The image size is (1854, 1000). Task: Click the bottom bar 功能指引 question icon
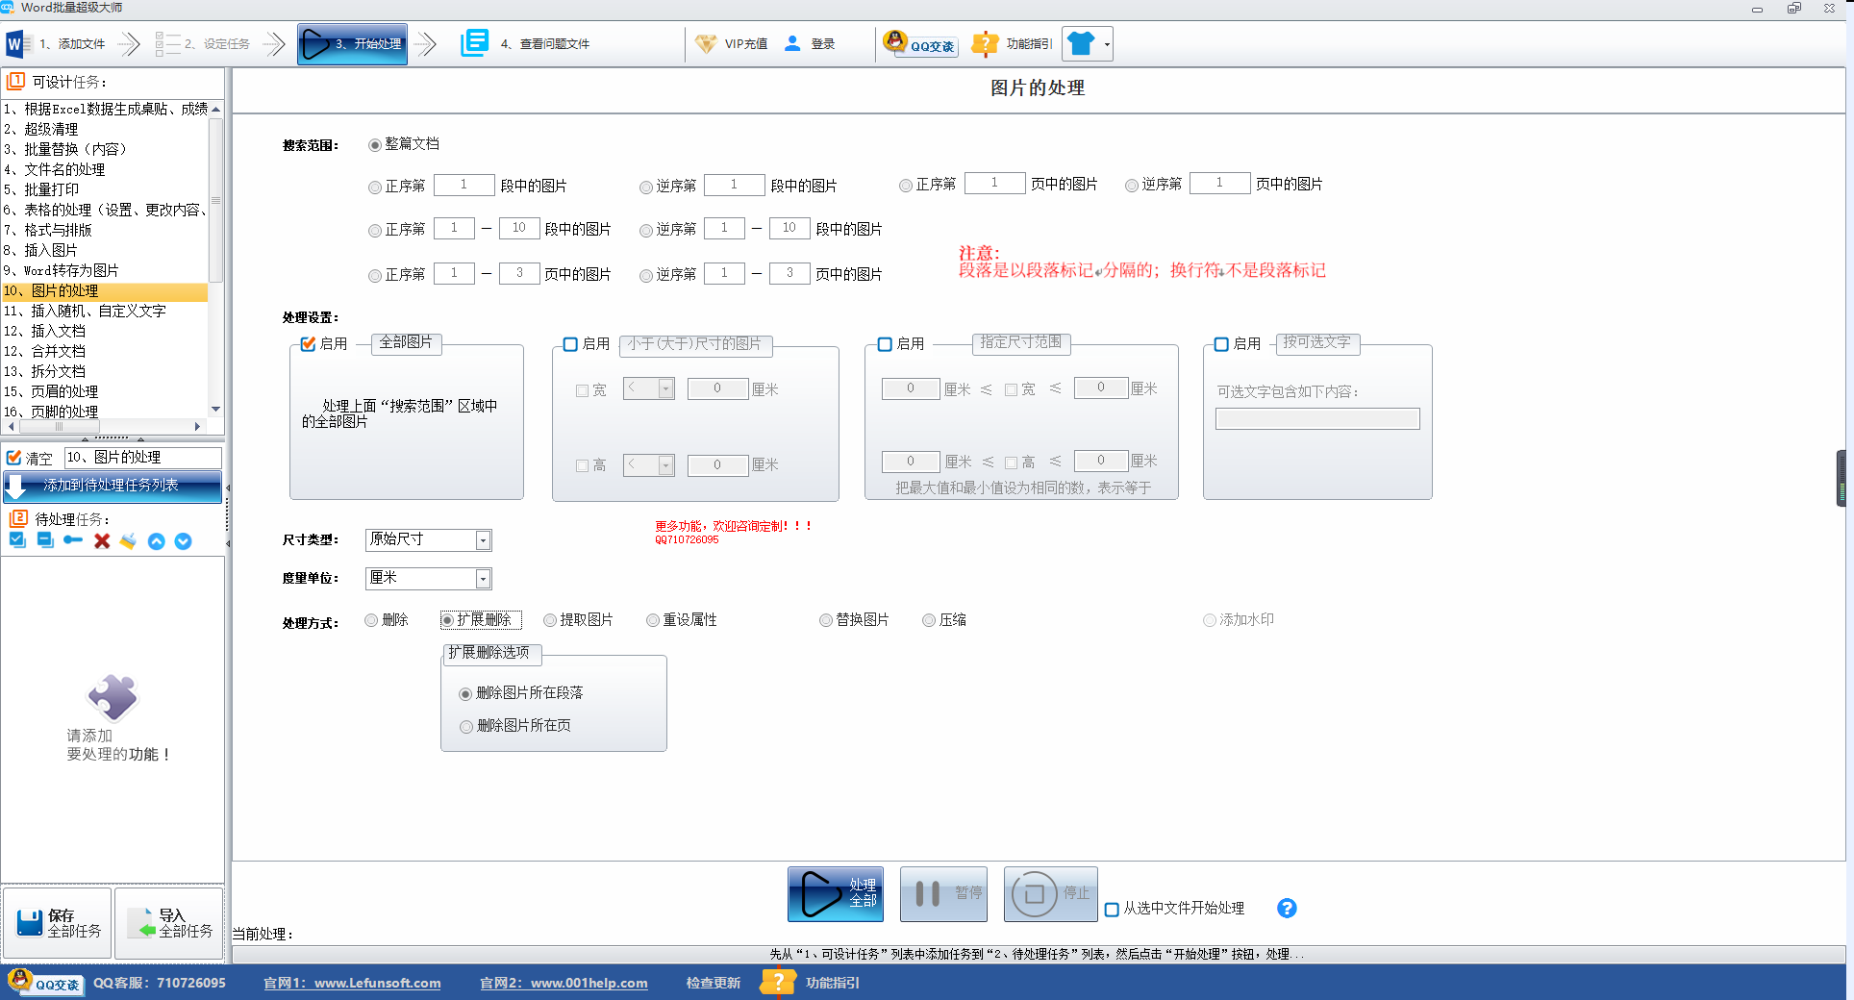pos(778,983)
